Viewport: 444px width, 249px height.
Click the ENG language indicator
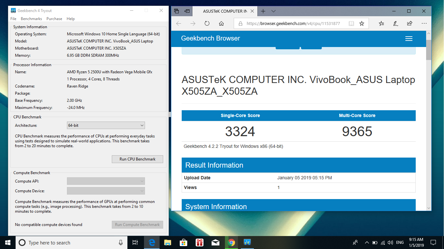(400, 243)
